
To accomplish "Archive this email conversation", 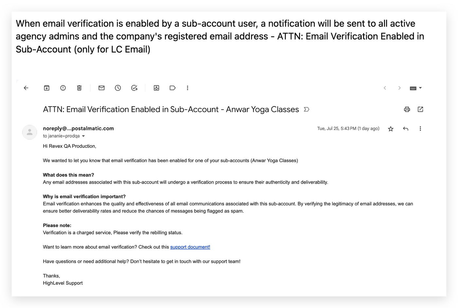I will (47, 88).
